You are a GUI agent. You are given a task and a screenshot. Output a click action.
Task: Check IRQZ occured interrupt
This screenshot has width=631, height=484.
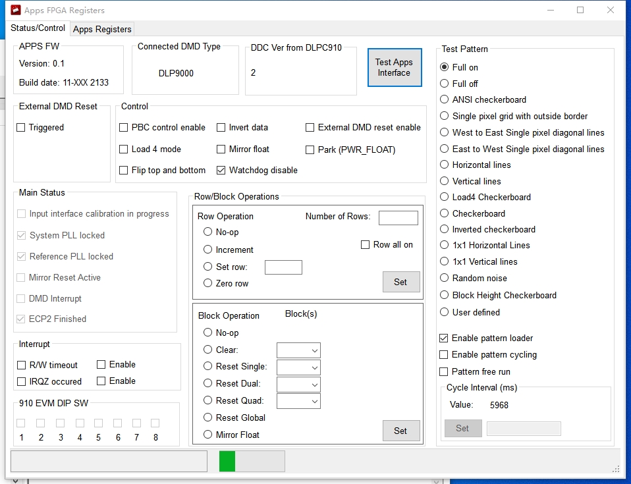pyautogui.click(x=21, y=381)
